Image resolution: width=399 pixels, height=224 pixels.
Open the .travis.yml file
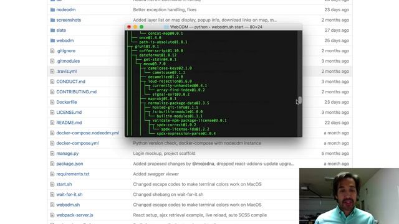(x=67, y=72)
